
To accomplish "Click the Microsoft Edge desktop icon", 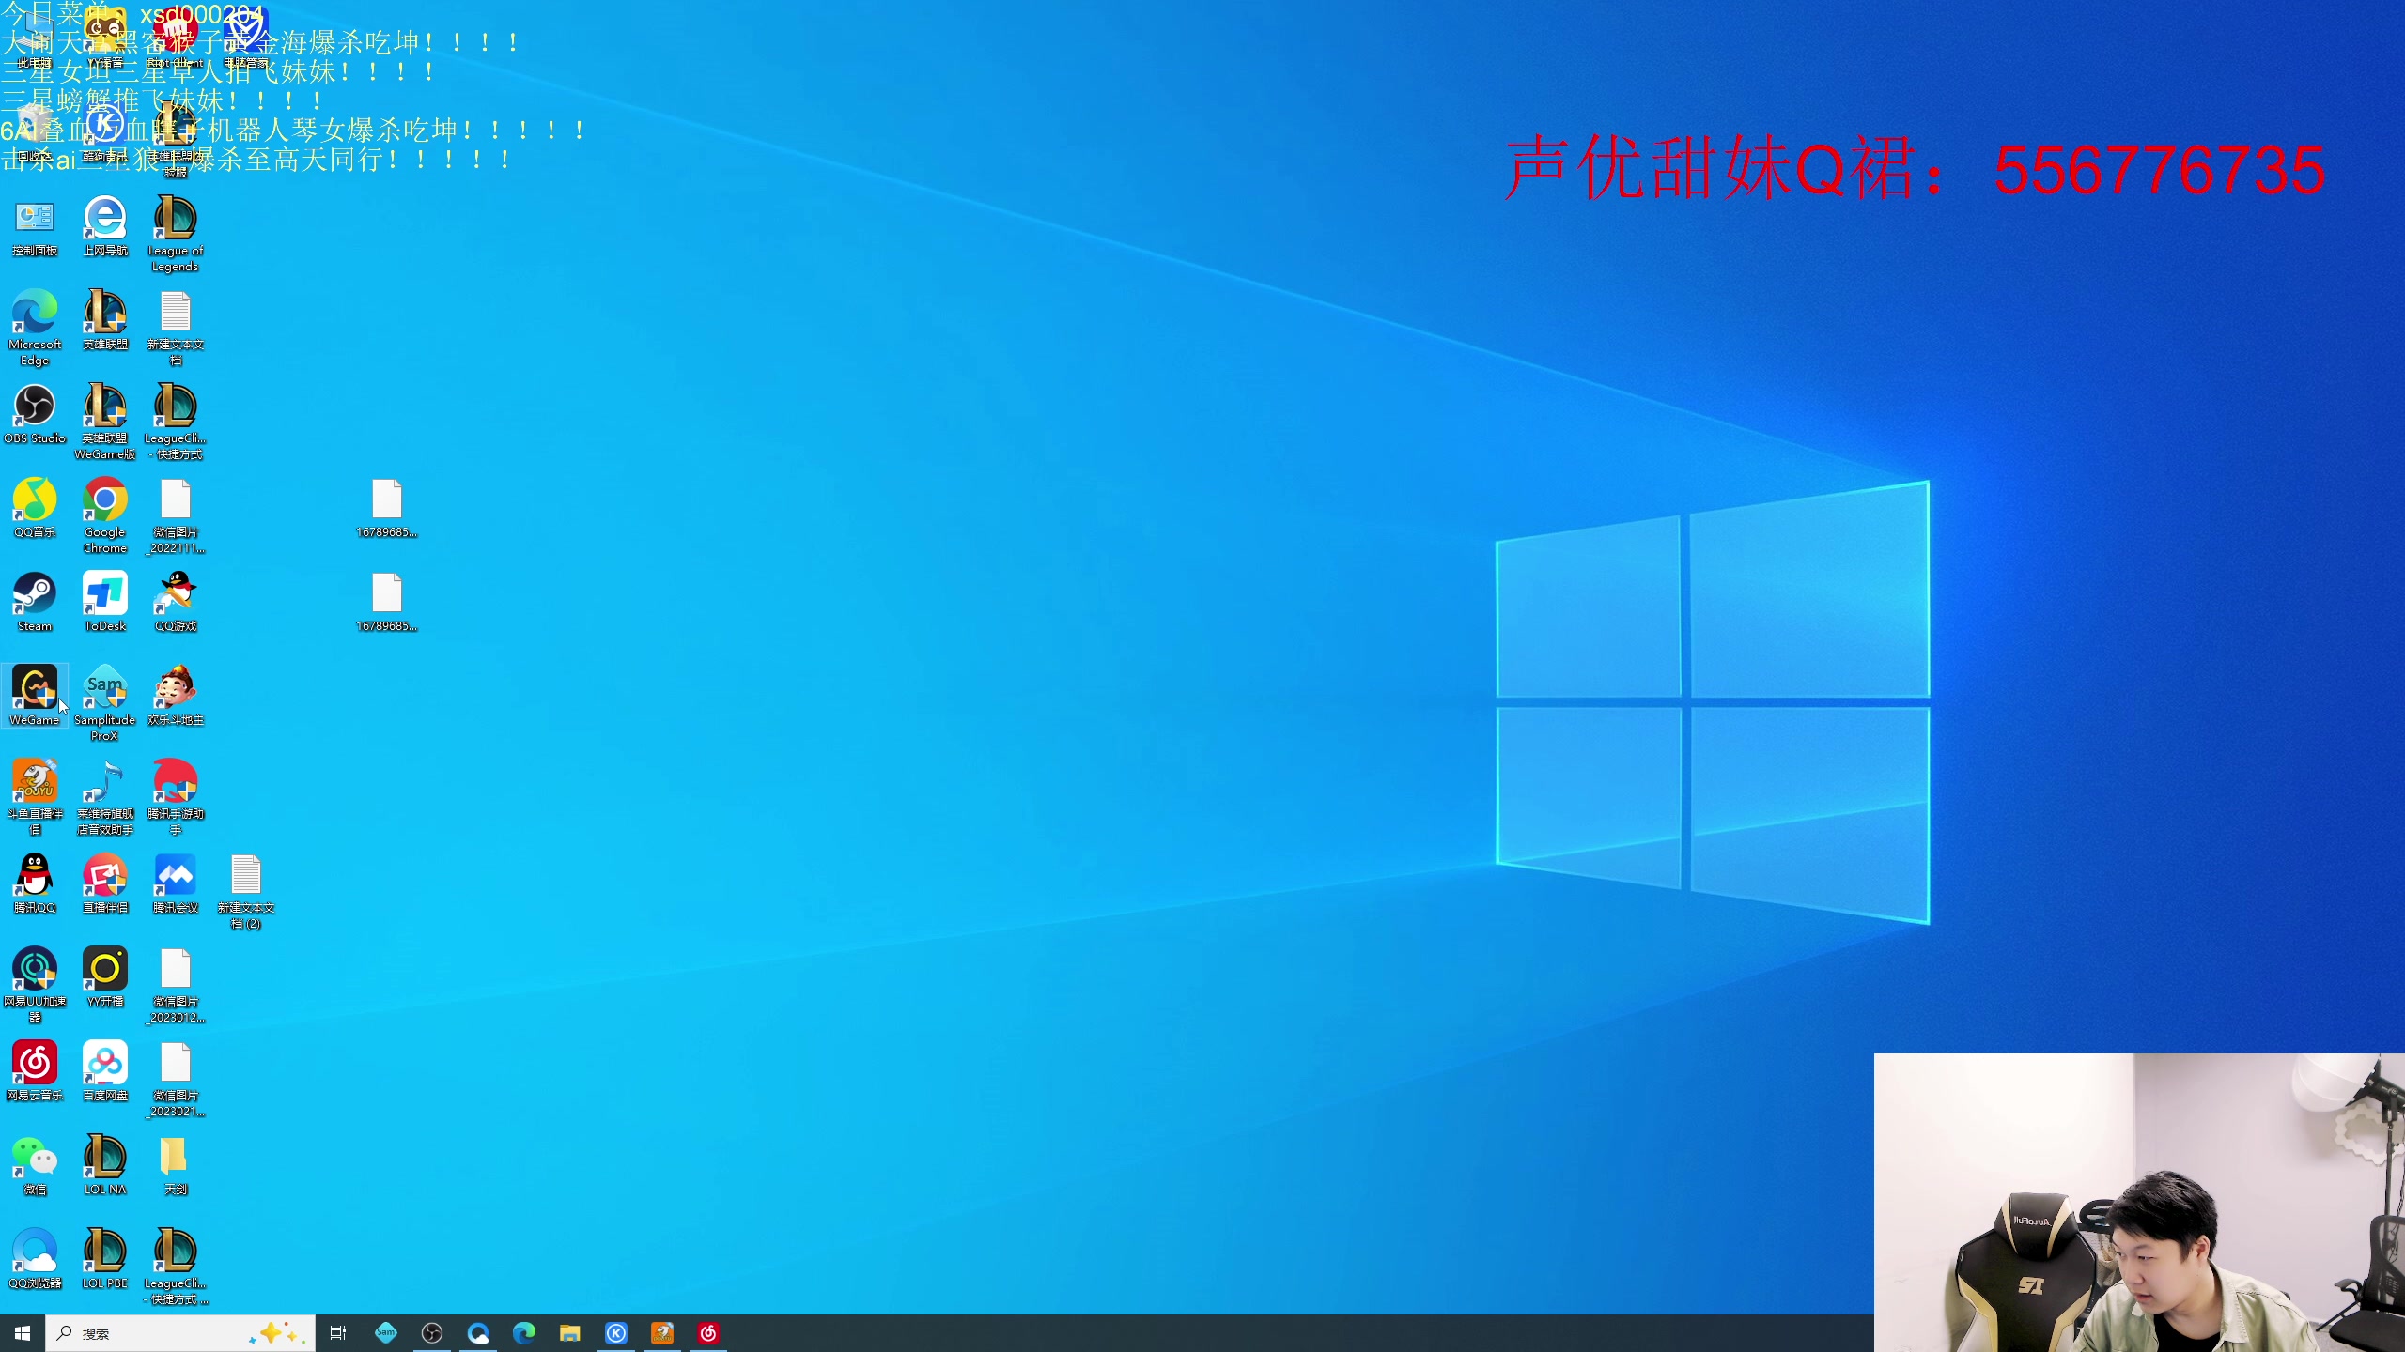I will (35, 313).
